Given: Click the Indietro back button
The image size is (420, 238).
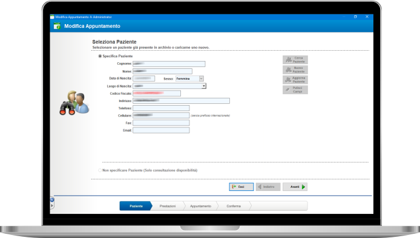Looking at the screenshot, I should click(268, 187).
